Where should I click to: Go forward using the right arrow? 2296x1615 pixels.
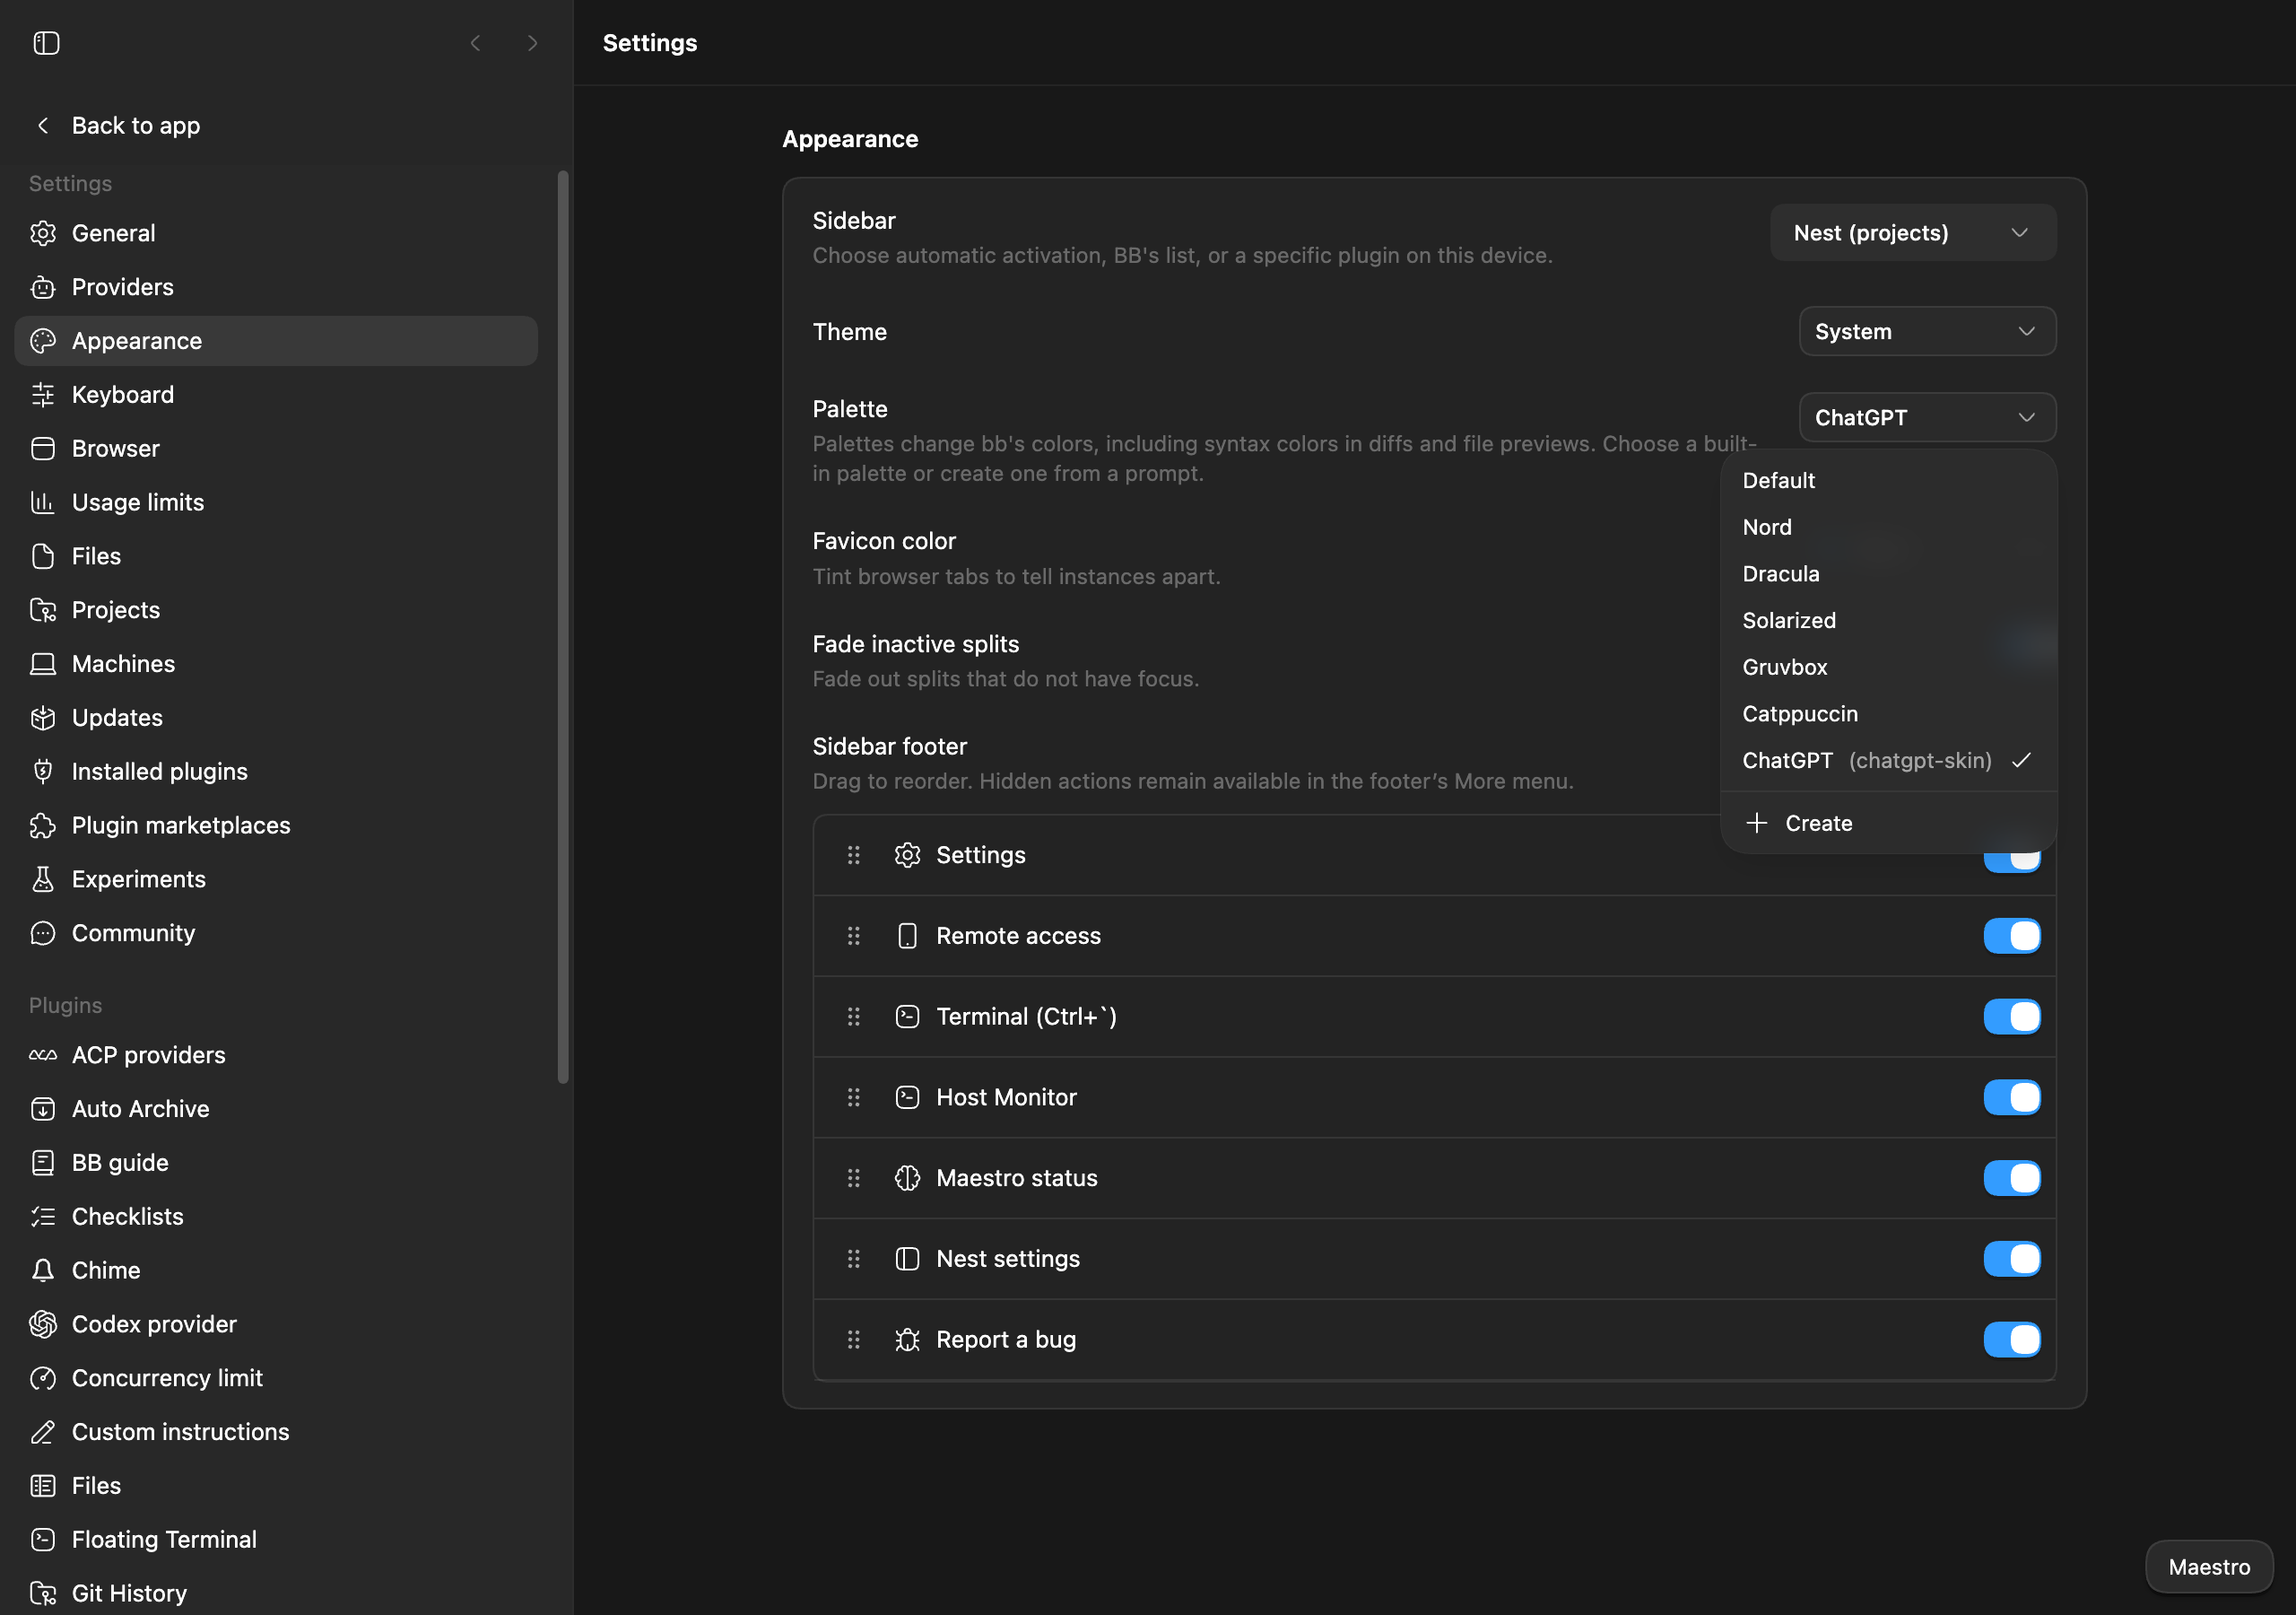[532, 43]
